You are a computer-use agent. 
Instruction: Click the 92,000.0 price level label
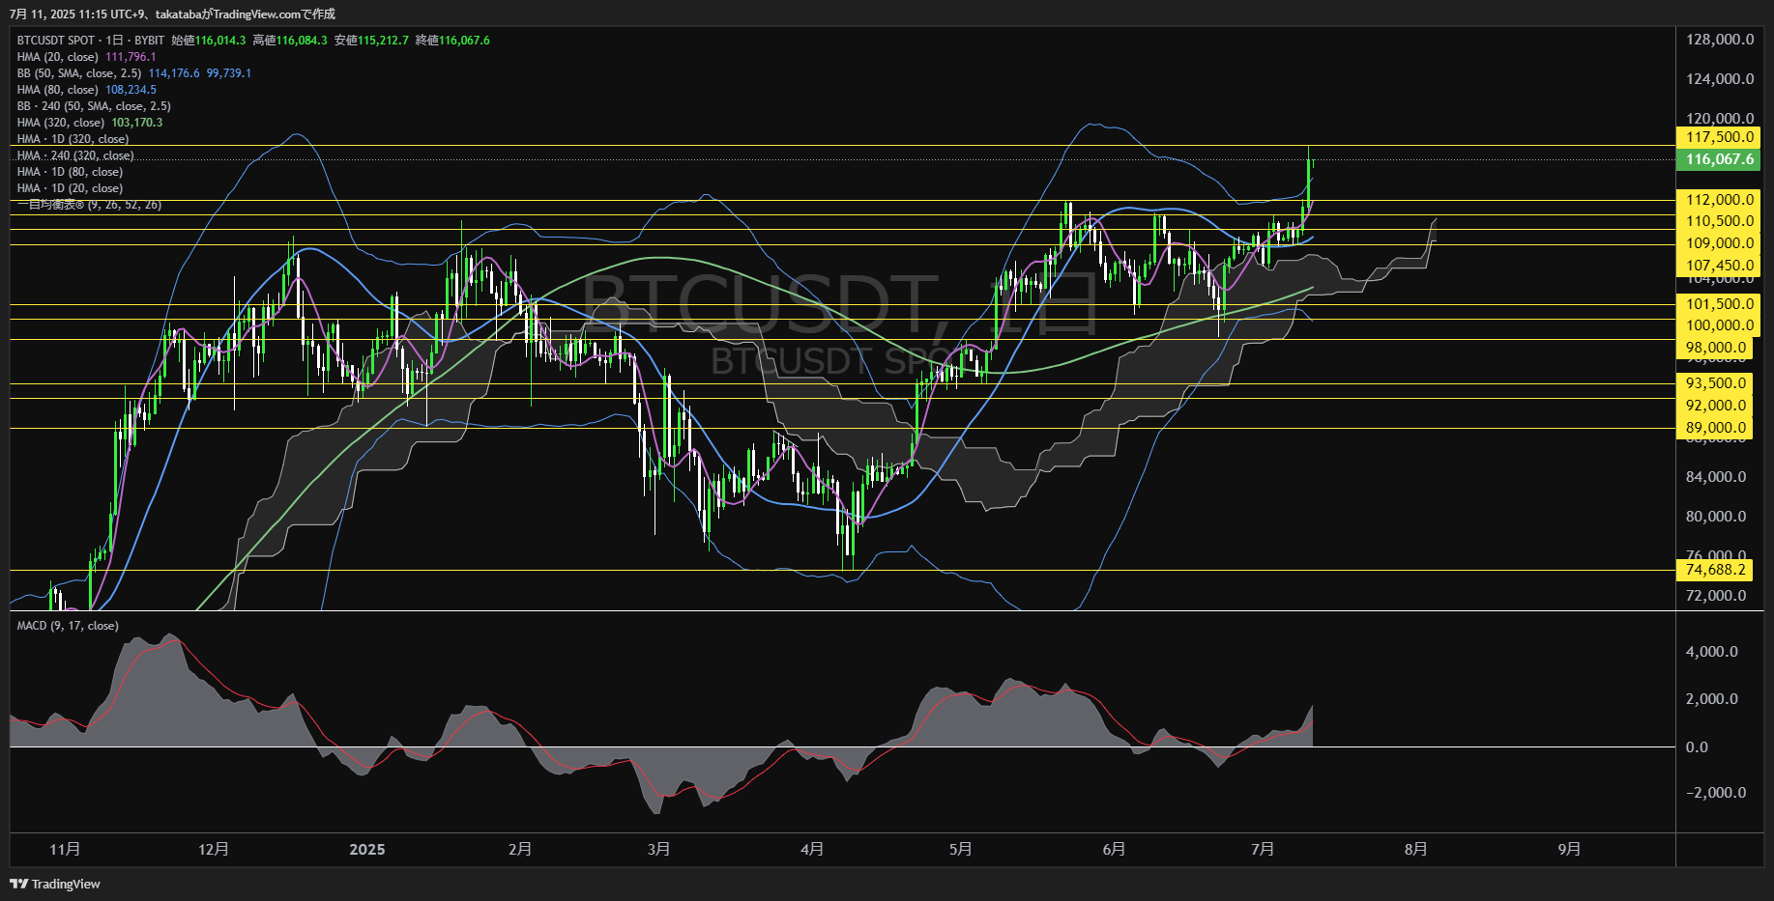1715,406
